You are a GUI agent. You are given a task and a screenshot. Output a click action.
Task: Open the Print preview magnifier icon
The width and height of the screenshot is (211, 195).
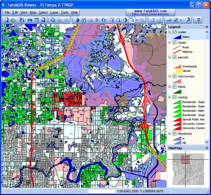(43, 20)
